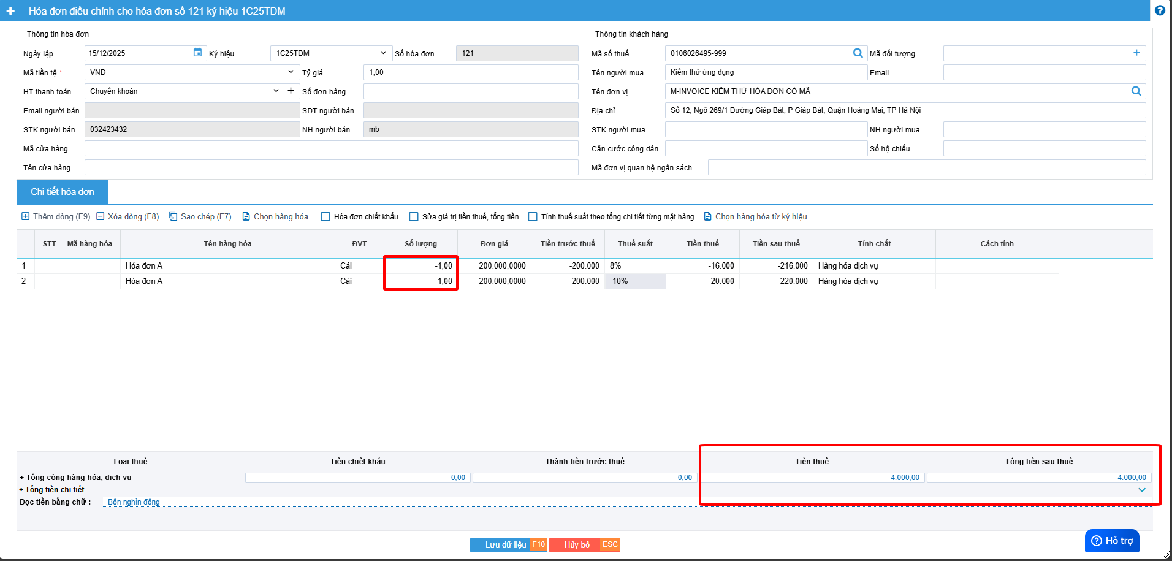This screenshot has width=1172, height=561.
Task: Click the Mã số thuế search magnifier icon
Action: tap(858, 53)
